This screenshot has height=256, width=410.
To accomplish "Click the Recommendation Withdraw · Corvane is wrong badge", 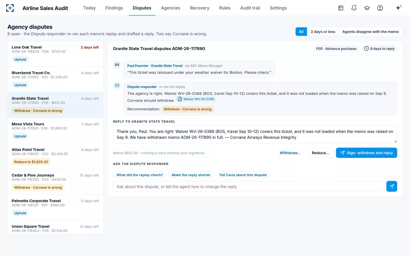I will point(188,109).
